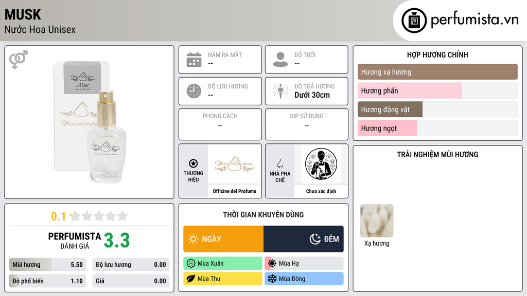Click the five-star rating row
Viewport: 527px width, 296px height.
tap(99, 216)
